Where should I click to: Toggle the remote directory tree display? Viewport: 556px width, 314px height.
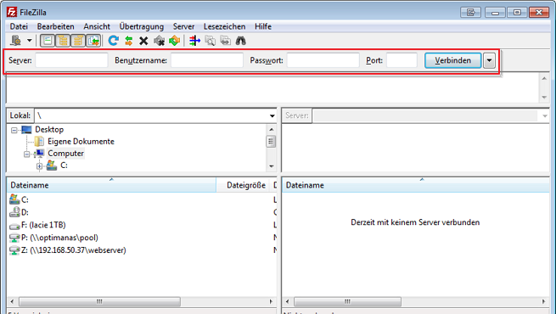[x=78, y=41]
